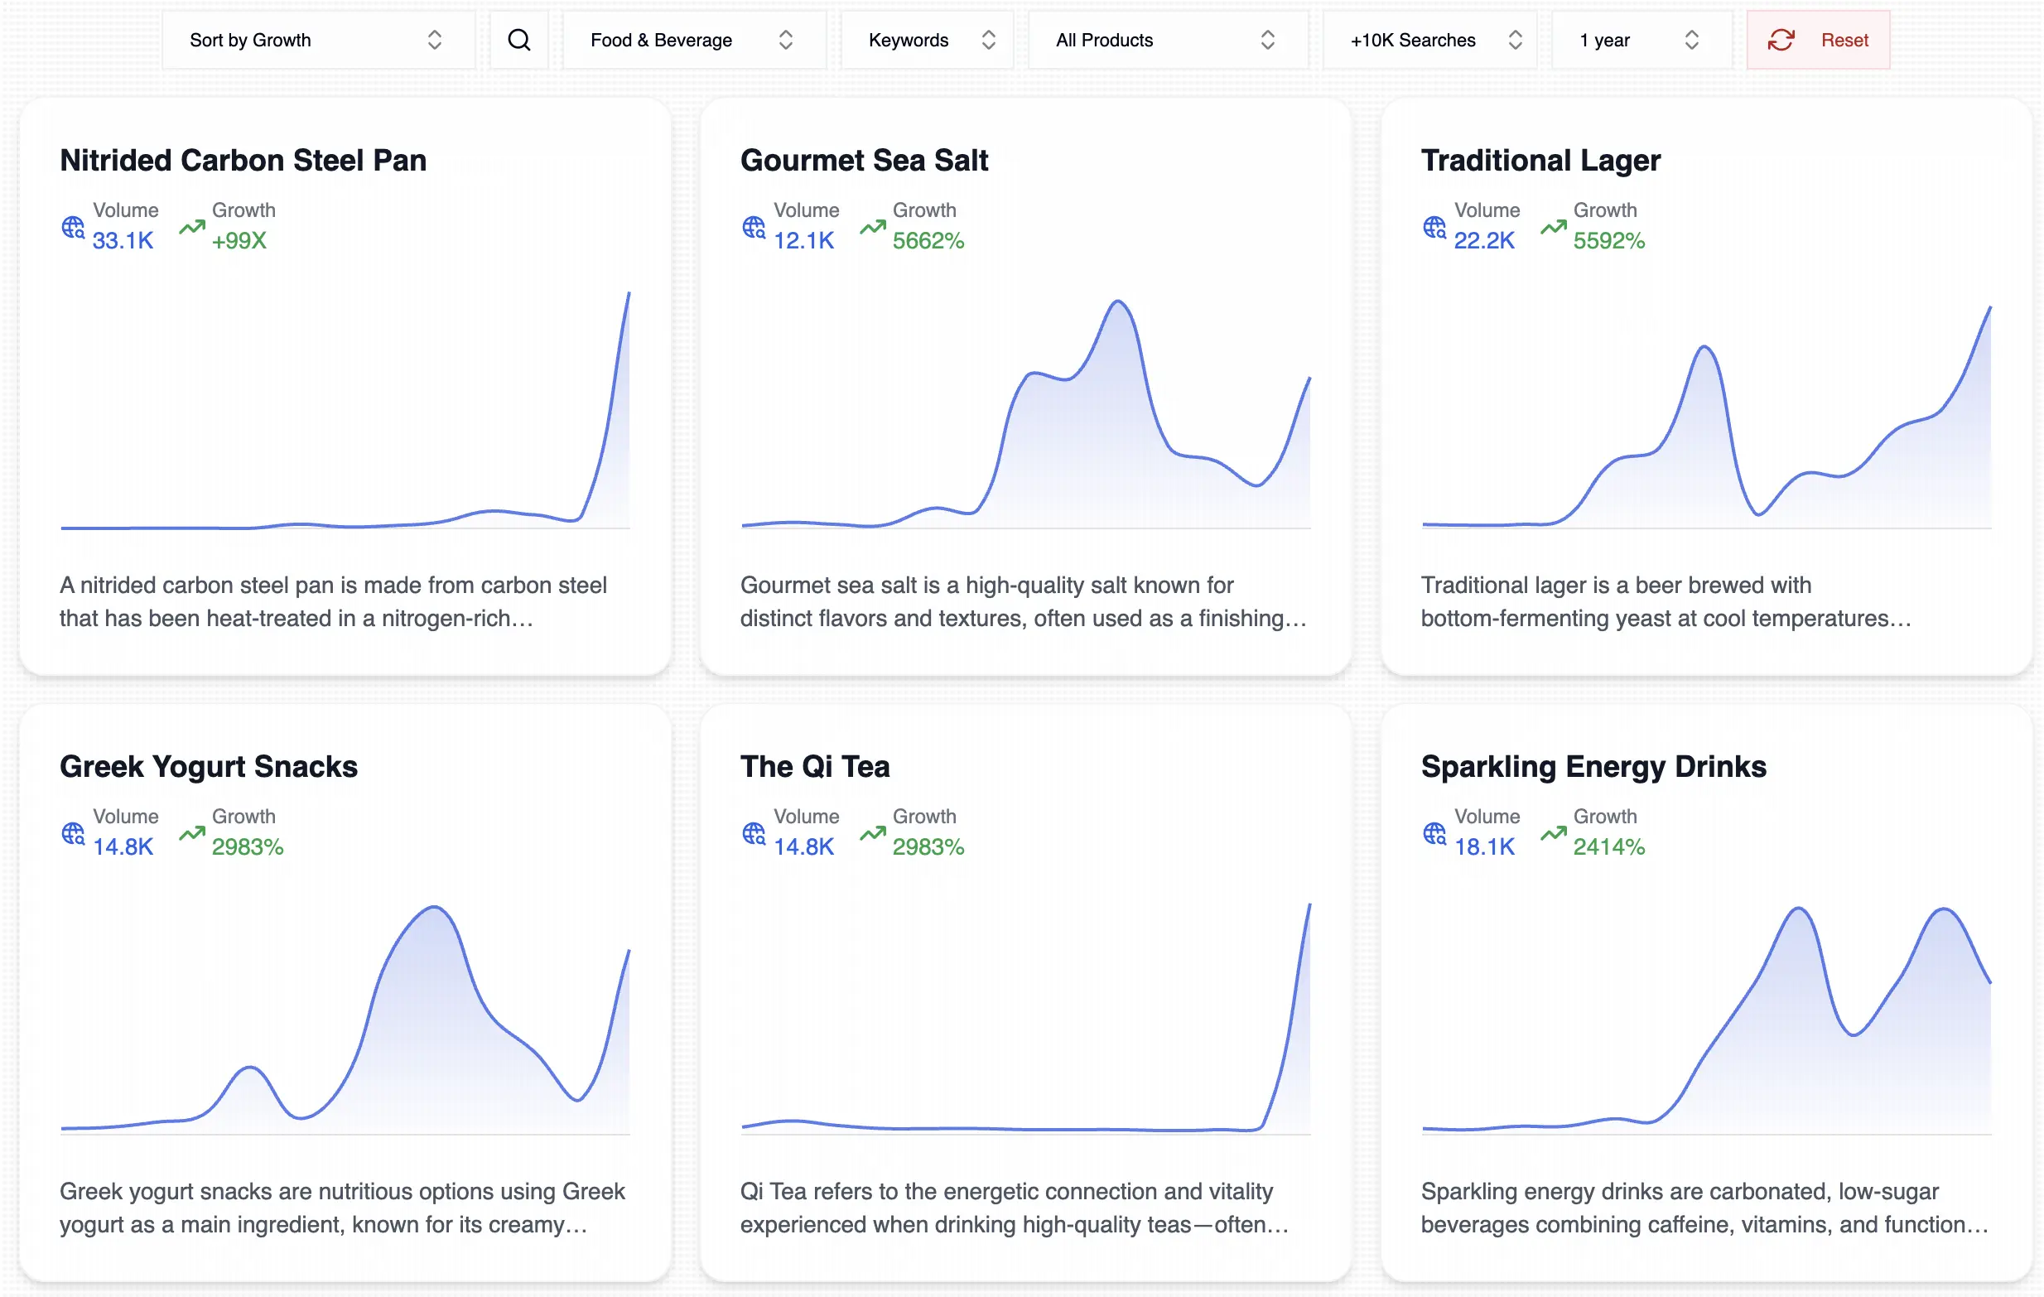The width and height of the screenshot is (2044, 1297).
Task: Click the globe icon on Sparkling Energy Drinks
Action: coord(1434,832)
